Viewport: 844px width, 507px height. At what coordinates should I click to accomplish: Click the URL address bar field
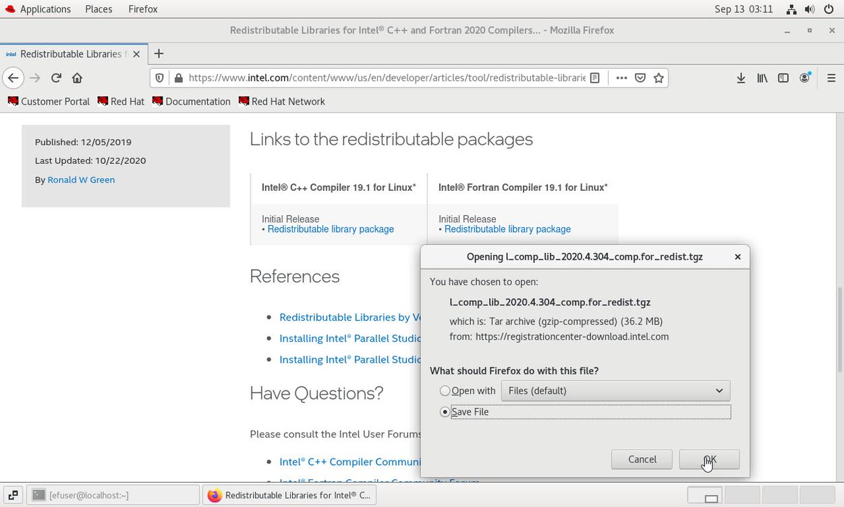click(386, 78)
